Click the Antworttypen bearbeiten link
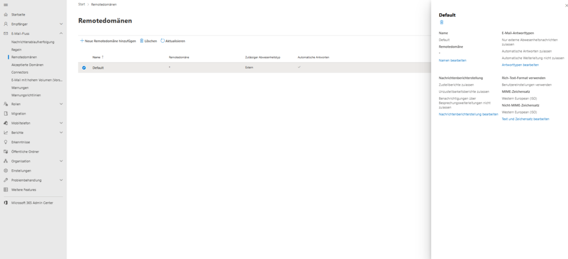Viewport: 568px width, 259px height. pos(520,65)
